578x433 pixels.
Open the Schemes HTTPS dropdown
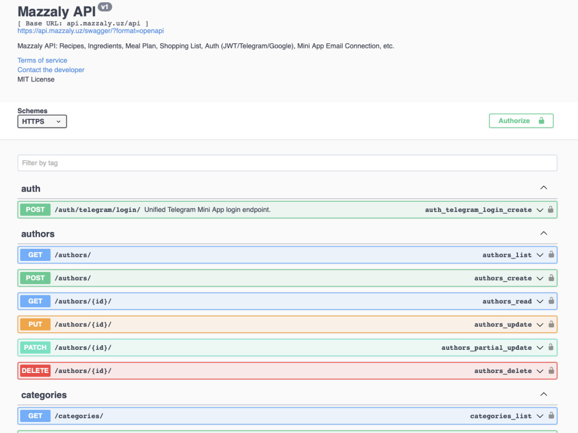[42, 121]
